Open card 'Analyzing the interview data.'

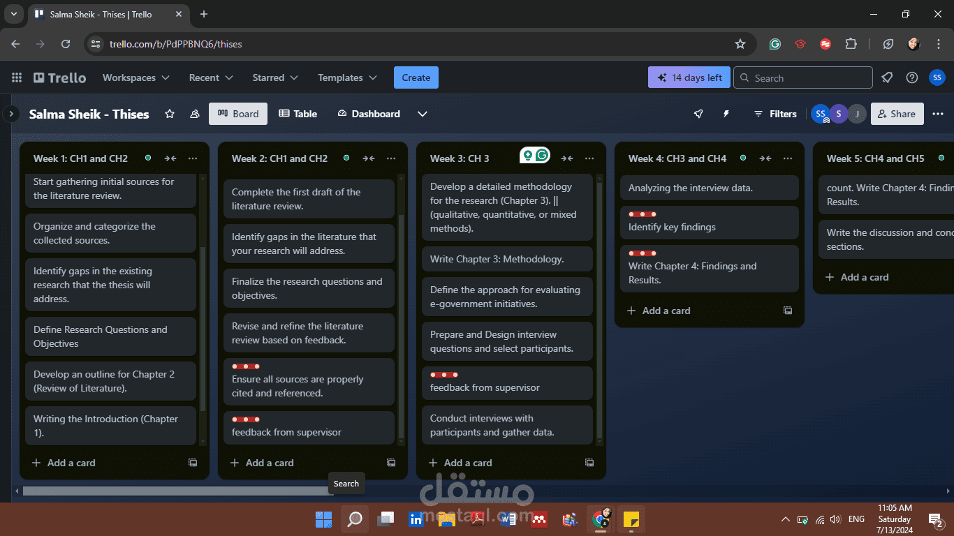pyautogui.click(x=709, y=188)
